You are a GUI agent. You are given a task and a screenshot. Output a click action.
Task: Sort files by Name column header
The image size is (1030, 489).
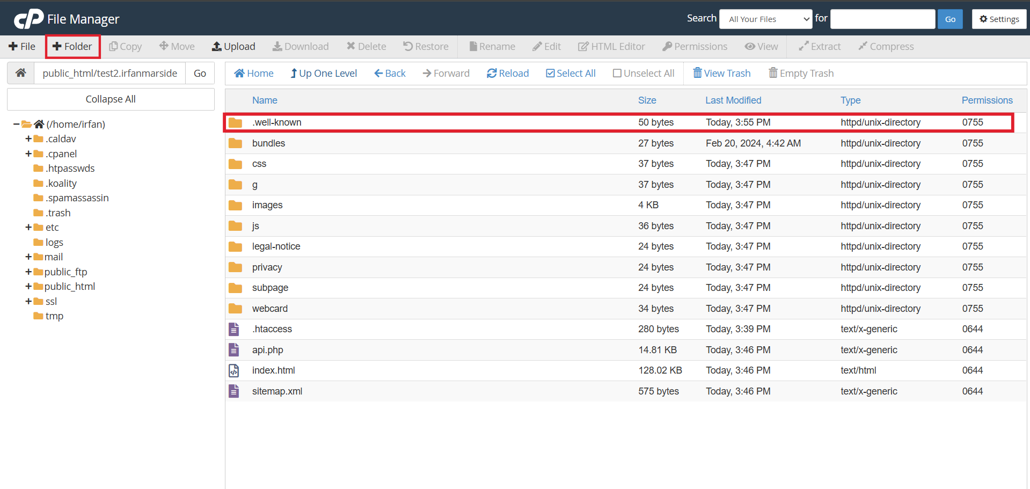(x=265, y=100)
